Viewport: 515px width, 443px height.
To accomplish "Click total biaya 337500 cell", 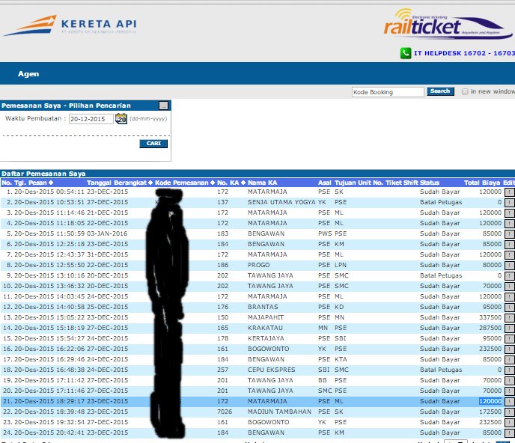I will tap(490, 317).
